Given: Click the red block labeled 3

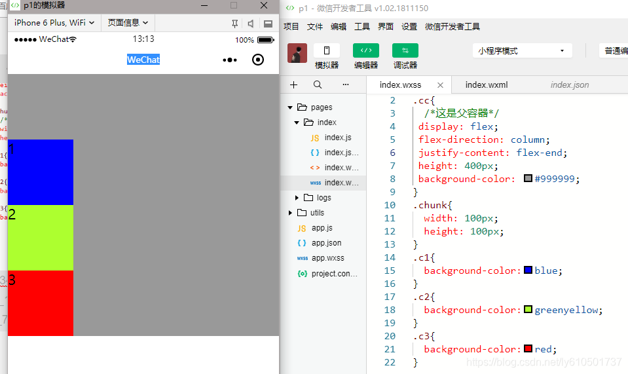Looking at the screenshot, I should click(x=41, y=303).
